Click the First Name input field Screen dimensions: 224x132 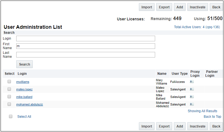(x=85, y=46)
